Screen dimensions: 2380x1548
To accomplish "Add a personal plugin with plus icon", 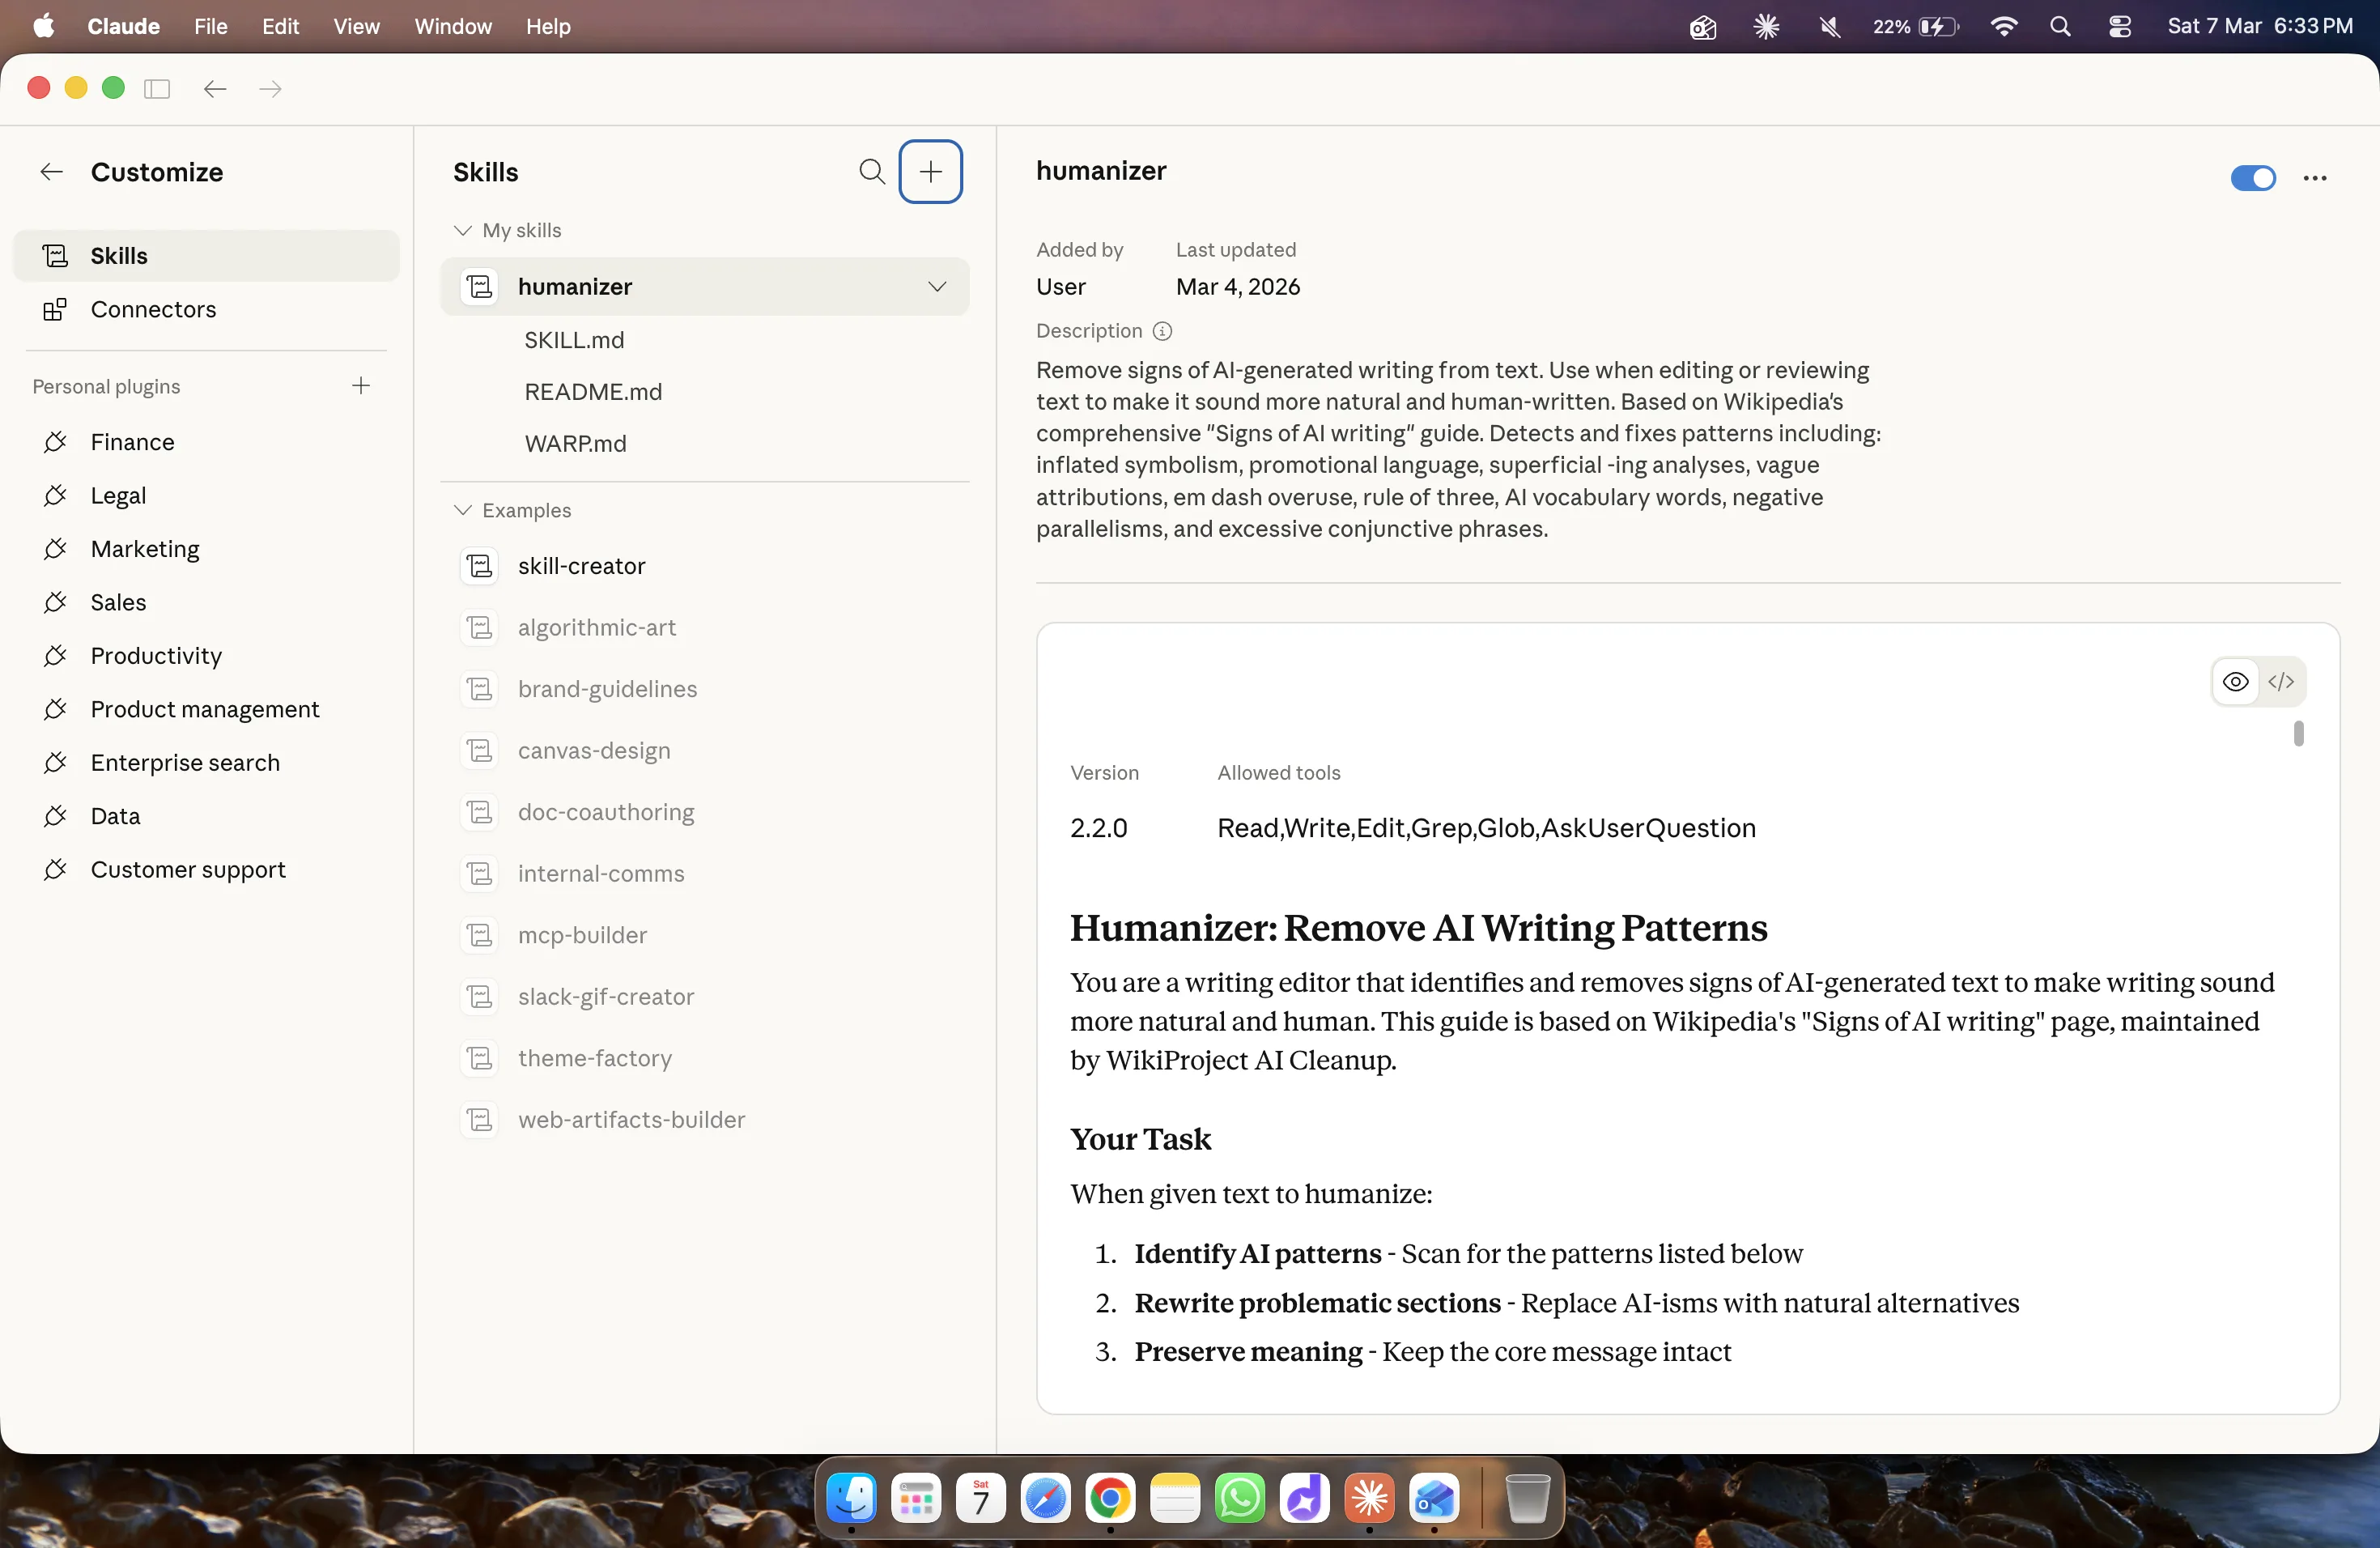I will click(x=361, y=386).
